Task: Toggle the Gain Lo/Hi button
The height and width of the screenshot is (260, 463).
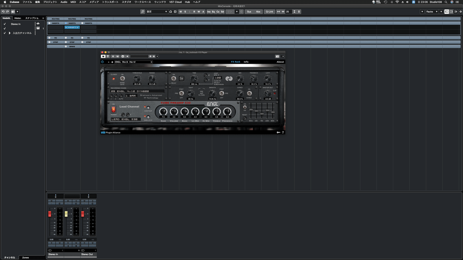Action: [148, 117]
